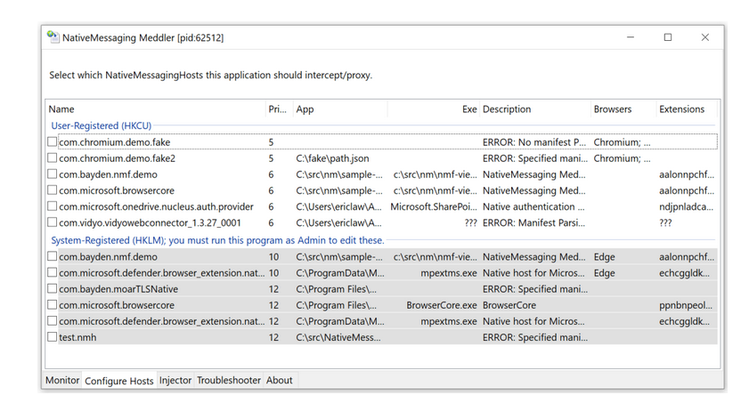Viewport: 741px width, 395px height.
Task: Switch to the Monitor tab
Action: click(62, 381)
